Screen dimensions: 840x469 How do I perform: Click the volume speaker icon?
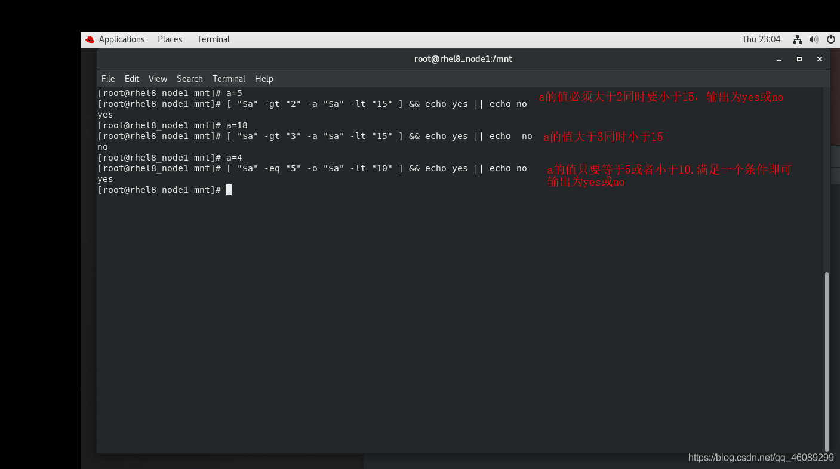814,39
